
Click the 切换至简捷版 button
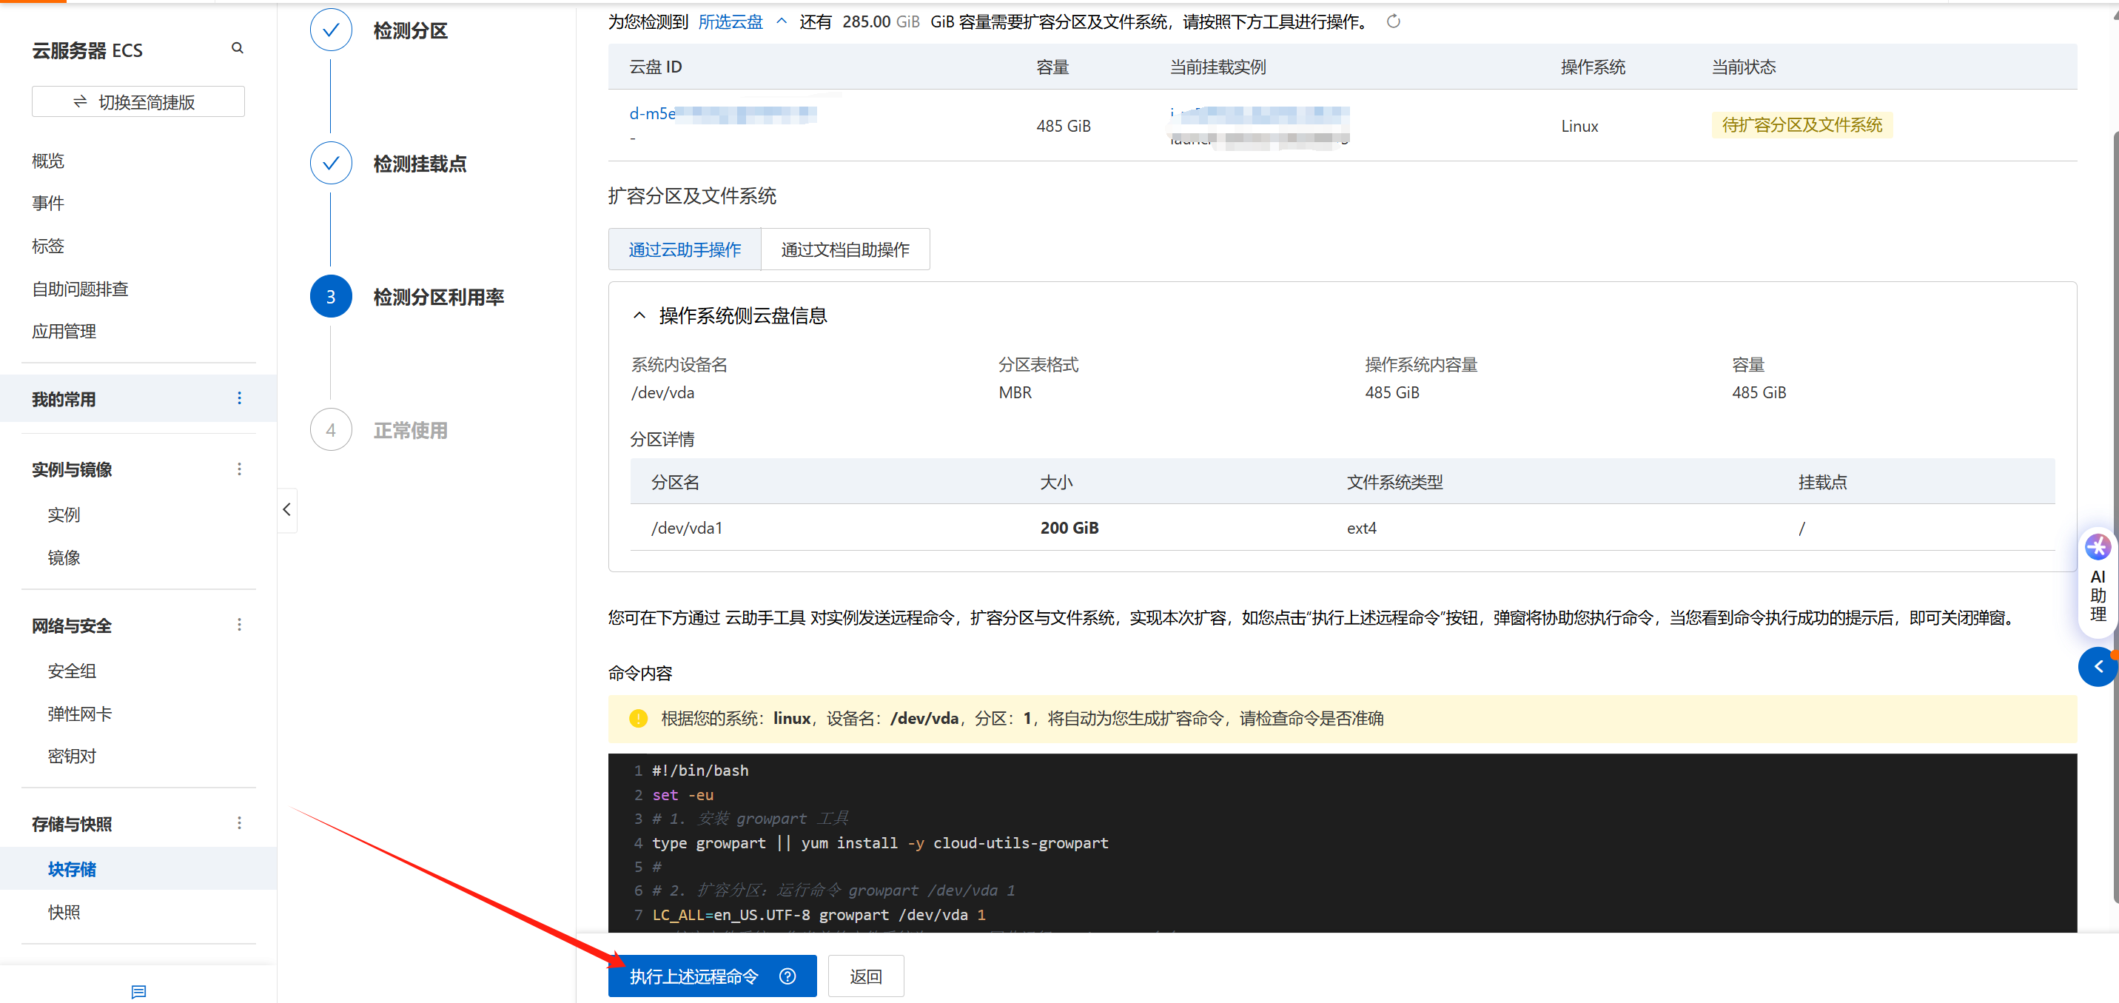click(138, 102)
